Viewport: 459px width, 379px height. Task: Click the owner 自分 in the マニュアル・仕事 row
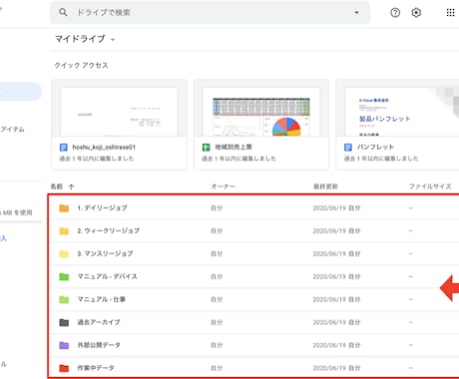coord(217,299)
